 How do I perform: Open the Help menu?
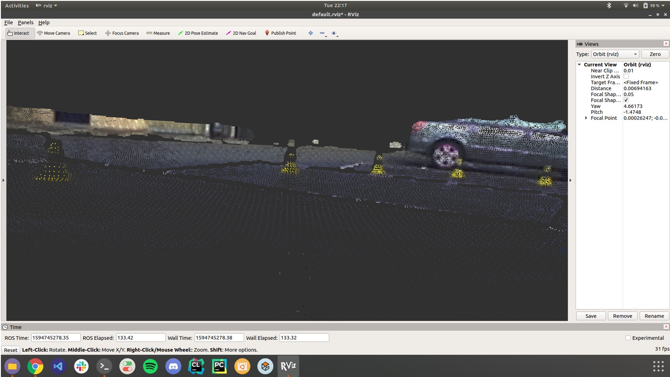point(44,22)
